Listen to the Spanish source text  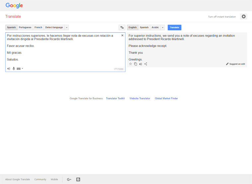pos(9,68)
